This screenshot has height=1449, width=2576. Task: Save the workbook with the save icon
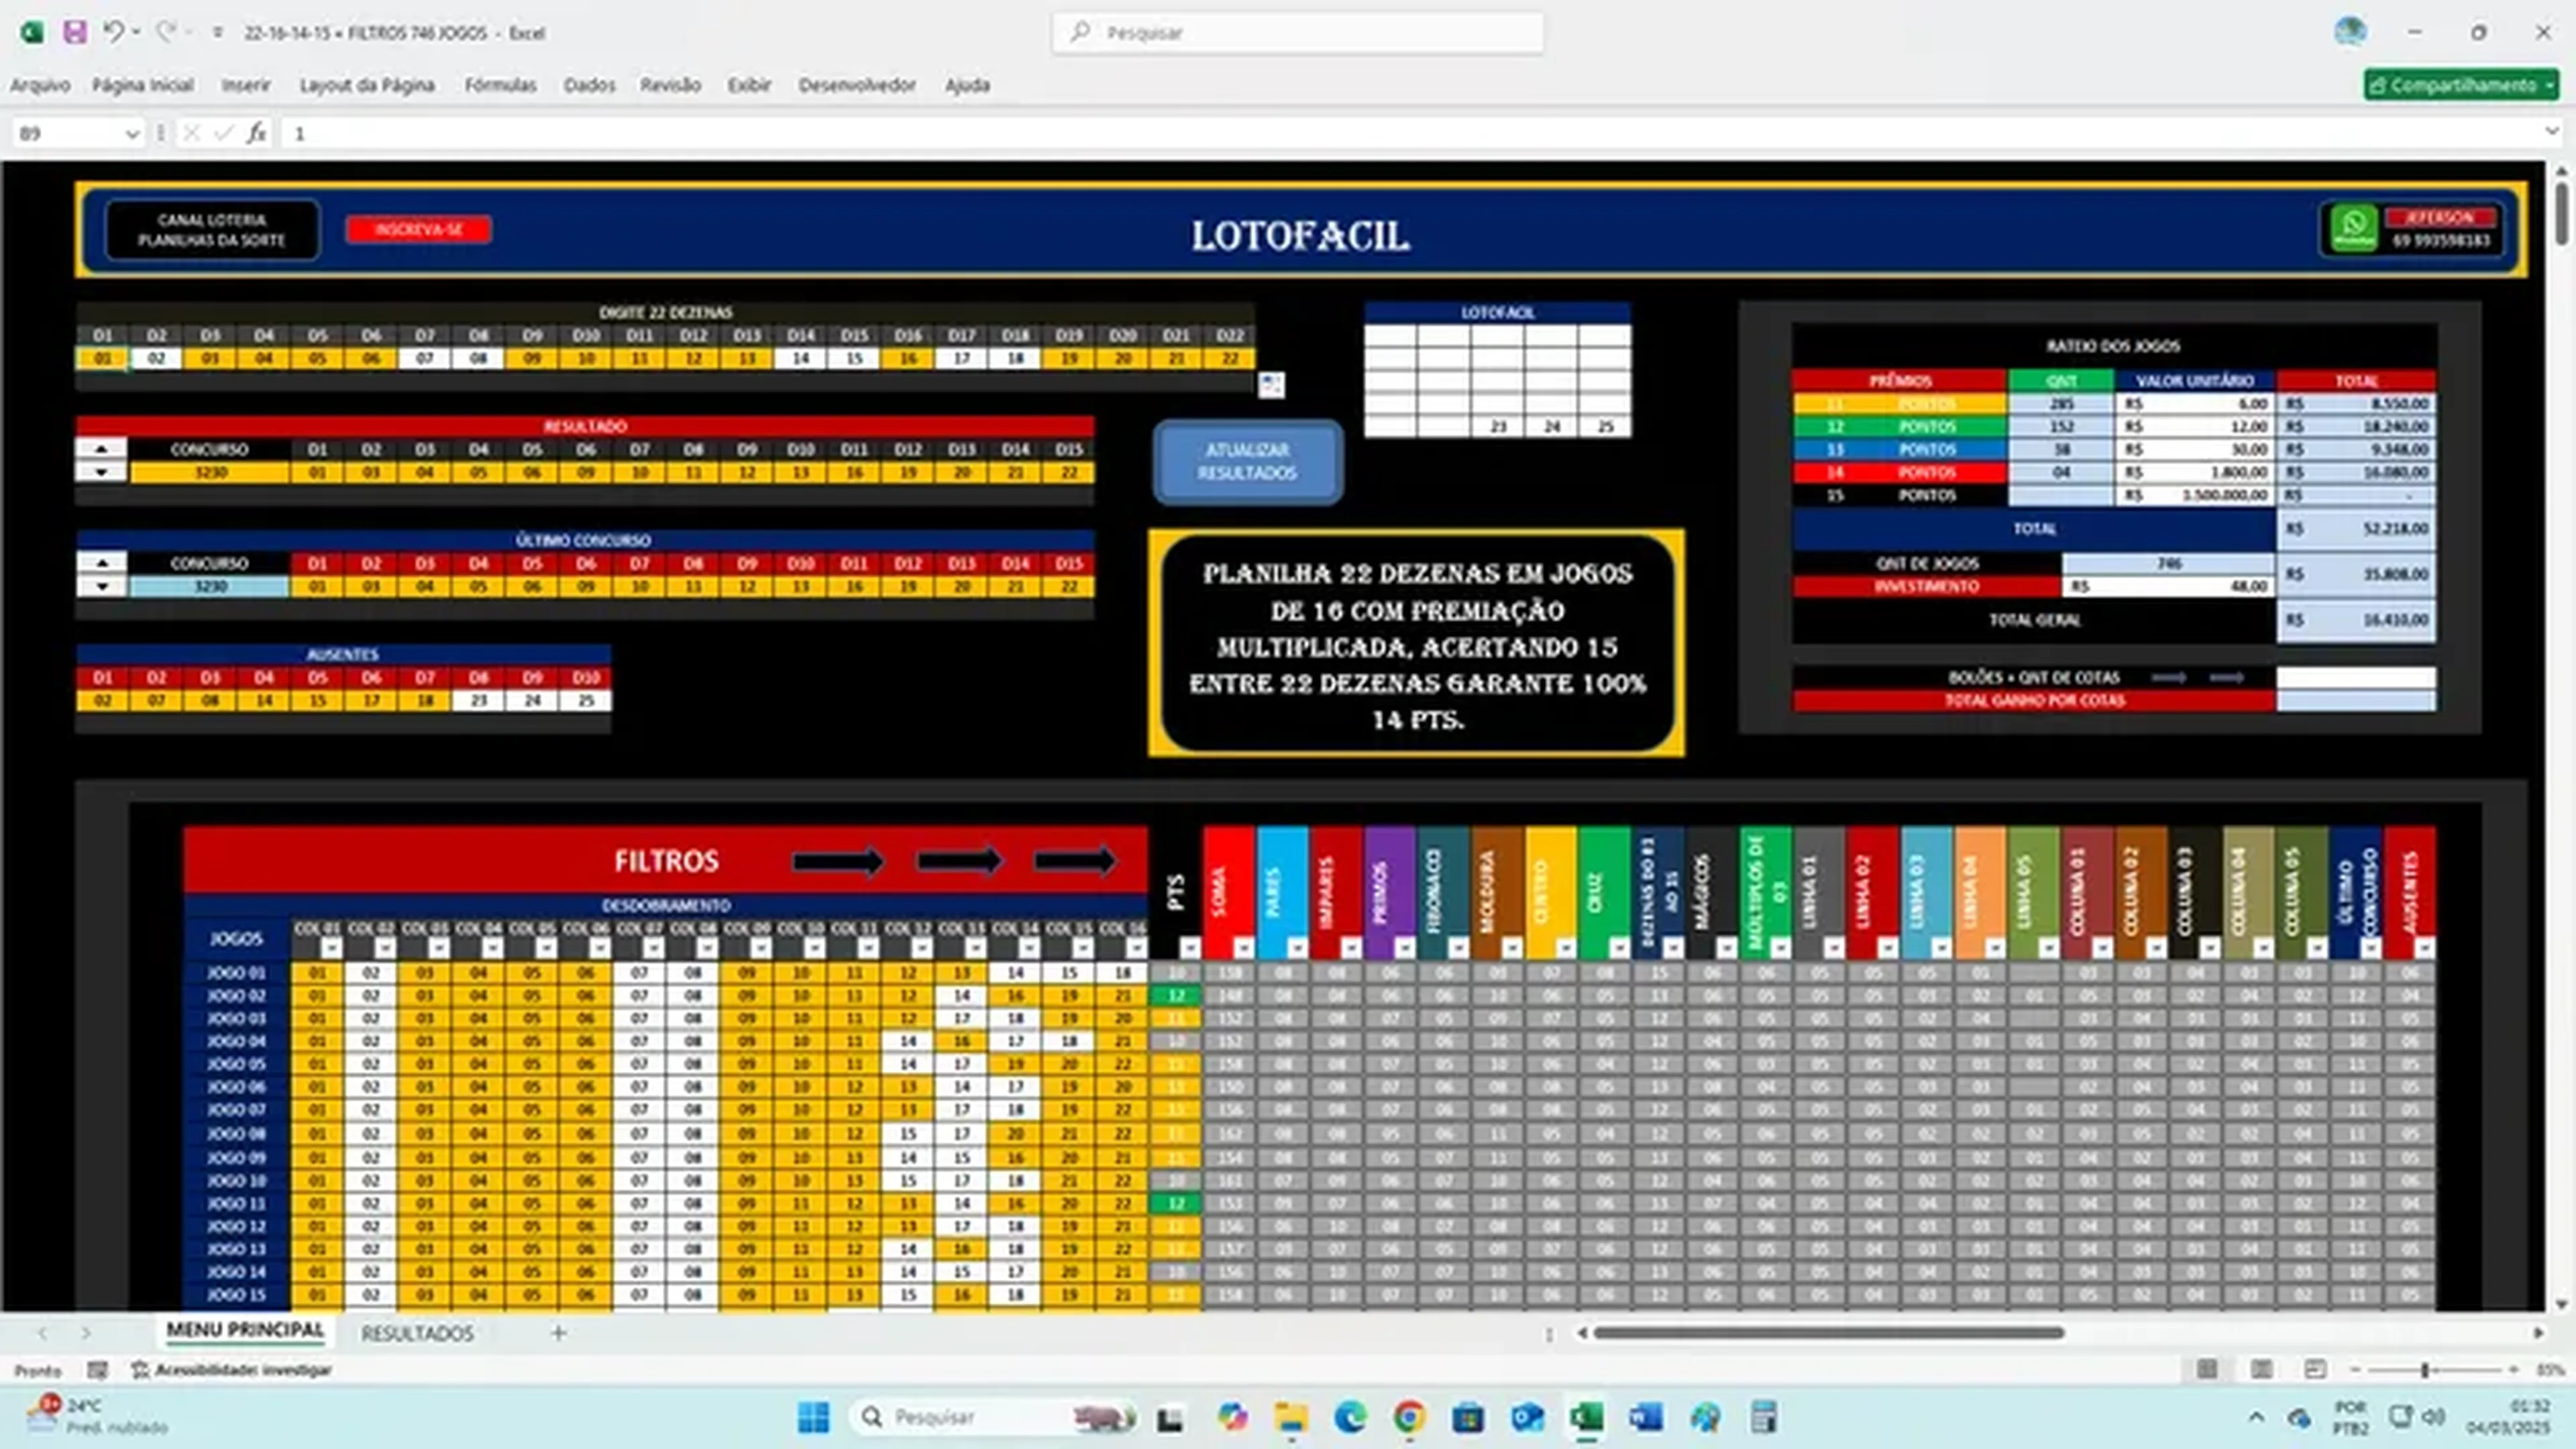(75, 32)
